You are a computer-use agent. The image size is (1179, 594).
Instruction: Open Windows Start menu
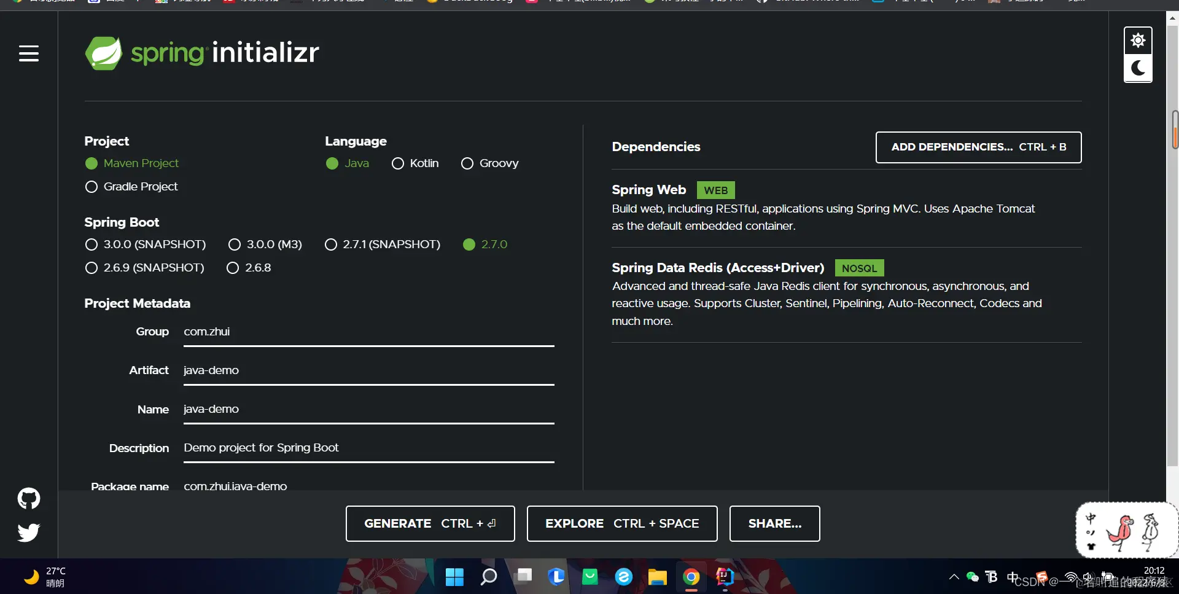454,577
